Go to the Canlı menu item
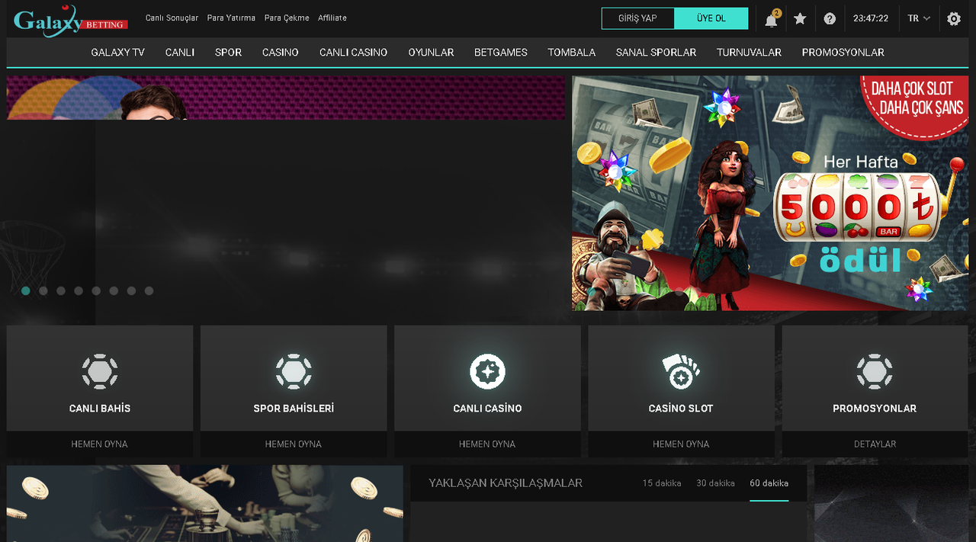This screenshot has width=976, height=542. (180, 53)
